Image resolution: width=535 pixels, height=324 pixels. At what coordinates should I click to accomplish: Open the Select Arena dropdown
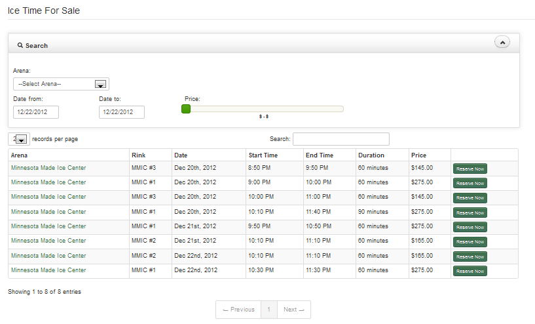tap(61, 84)
